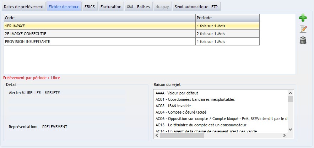Image resolution: width=314 pixels, height=148 pixels.
Task: Click the green plus add icon
Action: coord(303,18)
